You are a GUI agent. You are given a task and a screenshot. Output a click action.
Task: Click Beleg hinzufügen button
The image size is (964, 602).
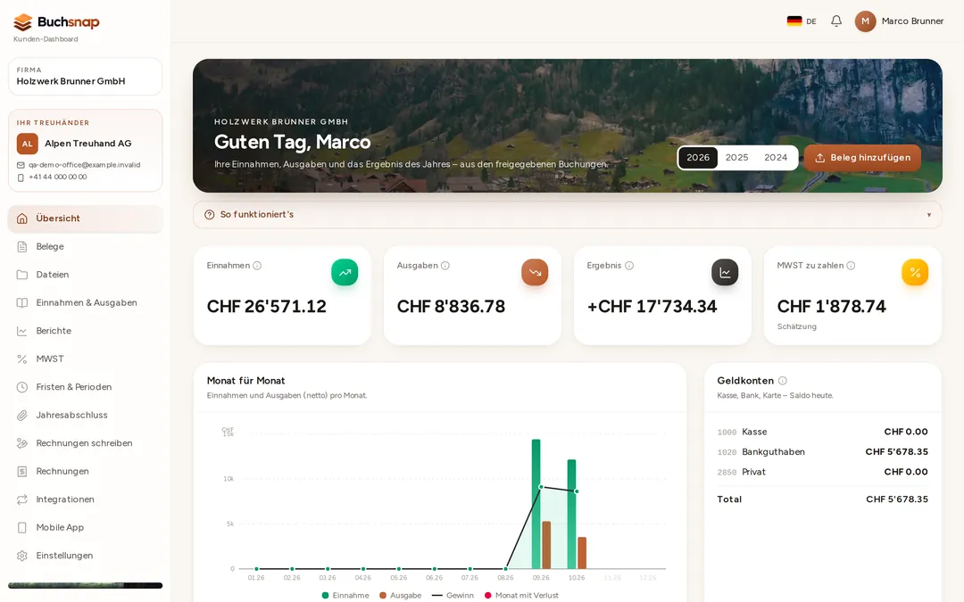pyautogui.click(x=862, y=158)
